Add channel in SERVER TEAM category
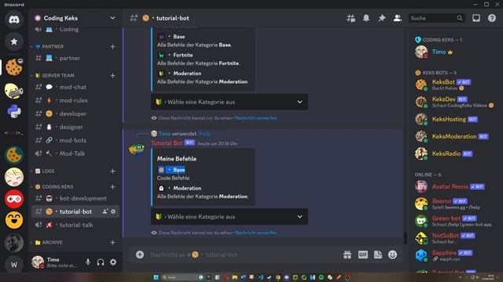The height and width of the screenshot is (282, 503). click(112, 75)
